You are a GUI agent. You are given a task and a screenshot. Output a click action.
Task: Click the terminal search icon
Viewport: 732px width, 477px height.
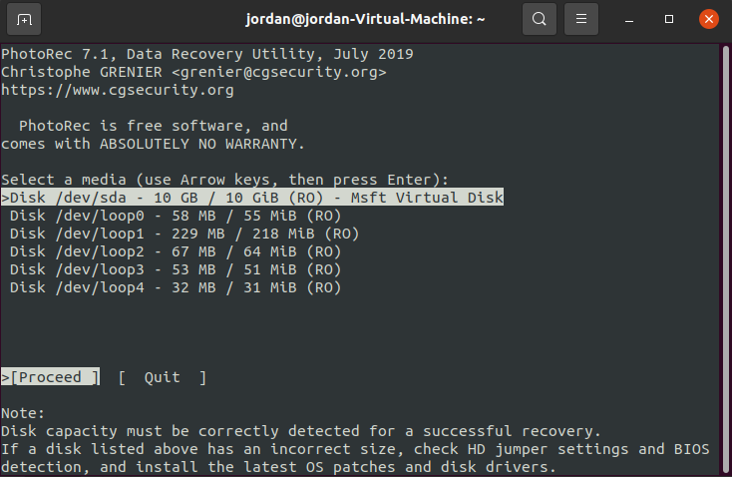[x=540, y=19]
